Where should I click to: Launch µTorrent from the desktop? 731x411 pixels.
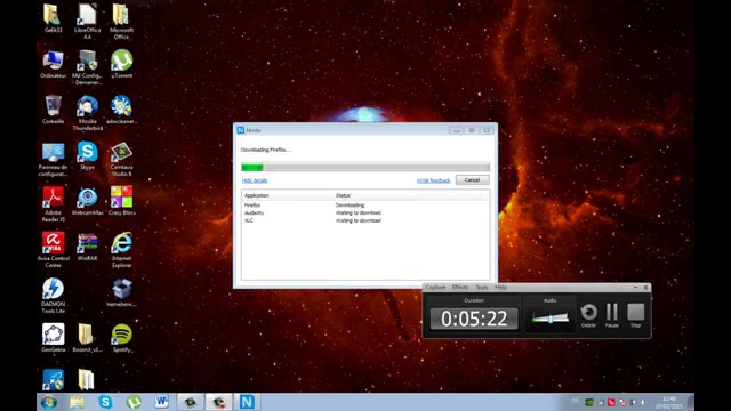pyautogui.click(x=122, y=64)
